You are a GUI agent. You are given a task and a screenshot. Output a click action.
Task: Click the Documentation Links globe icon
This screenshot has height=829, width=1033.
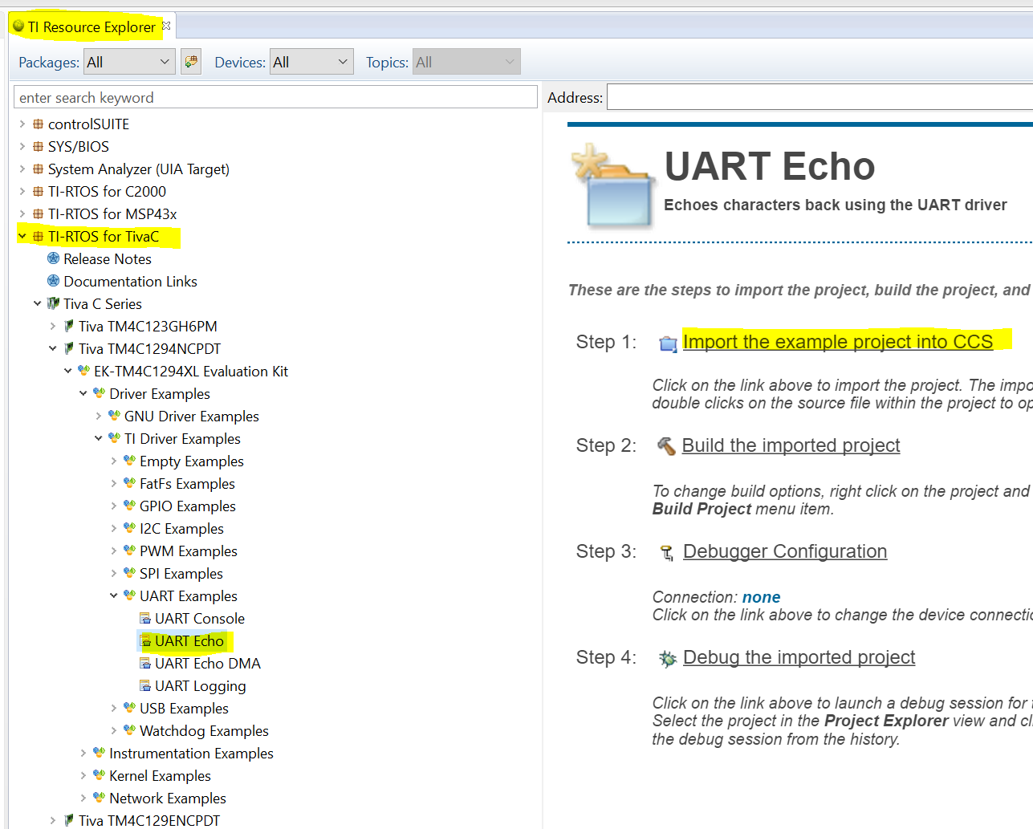(x=53, y=281)
